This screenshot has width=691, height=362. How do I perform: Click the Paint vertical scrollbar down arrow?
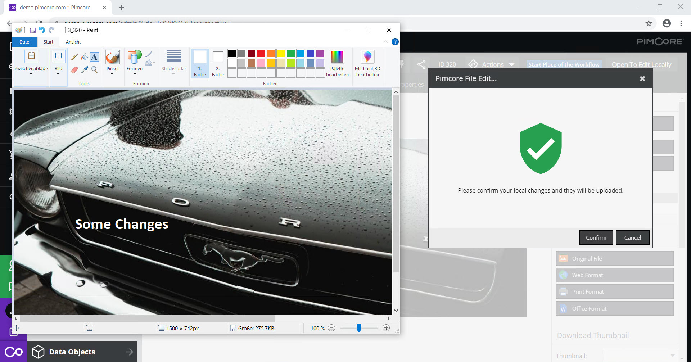[396, 311]
